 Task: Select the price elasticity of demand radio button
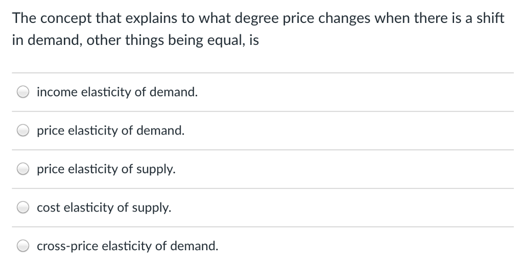(23, 130)
